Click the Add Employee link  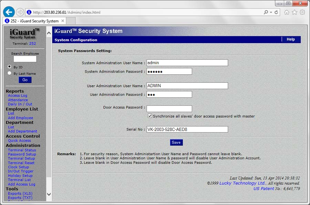click(21, 118)
